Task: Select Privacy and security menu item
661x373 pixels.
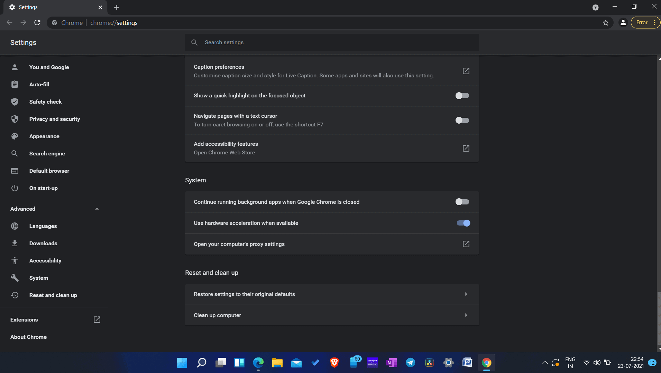Action: point(55,119)
